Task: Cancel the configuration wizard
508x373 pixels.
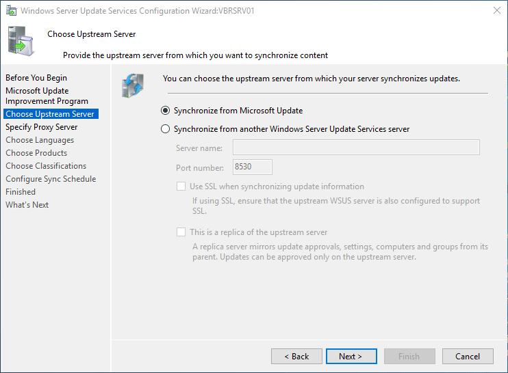Action: point(468,357)
